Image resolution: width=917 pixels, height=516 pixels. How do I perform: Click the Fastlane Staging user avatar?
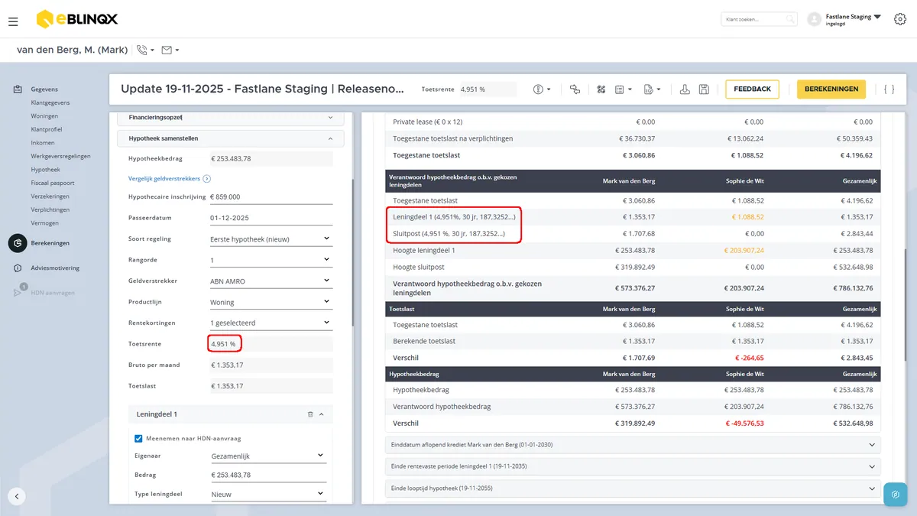coord(814,19)
